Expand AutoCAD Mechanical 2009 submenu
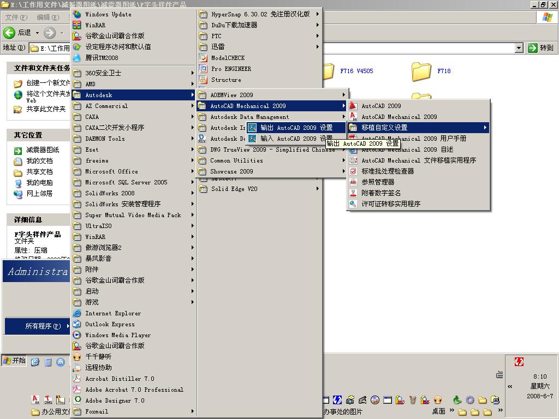 click(x=272, y=106)
